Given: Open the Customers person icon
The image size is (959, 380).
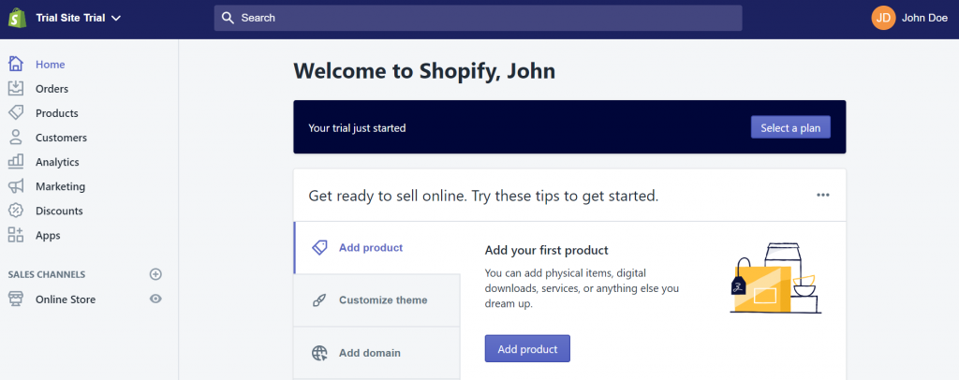Looking at the screenshot, I should point(15,138).
